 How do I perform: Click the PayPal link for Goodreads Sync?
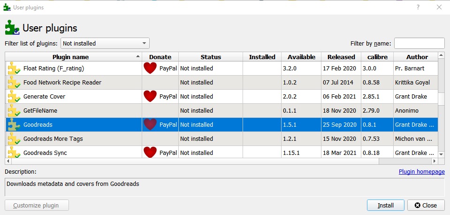pyautogui.click(x=168, y=153)
